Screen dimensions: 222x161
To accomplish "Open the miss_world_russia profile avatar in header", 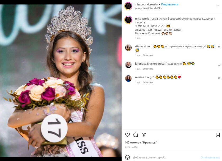I will (x=128, y=6).
